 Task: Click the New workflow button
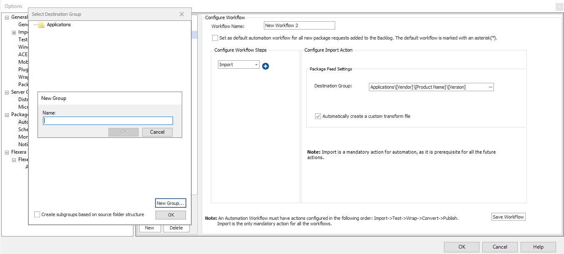coord(150,228)
